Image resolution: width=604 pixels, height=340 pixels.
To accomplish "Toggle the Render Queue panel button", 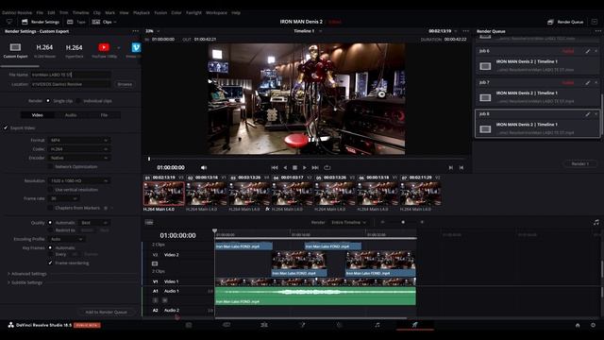I will [x=565, y=22].
